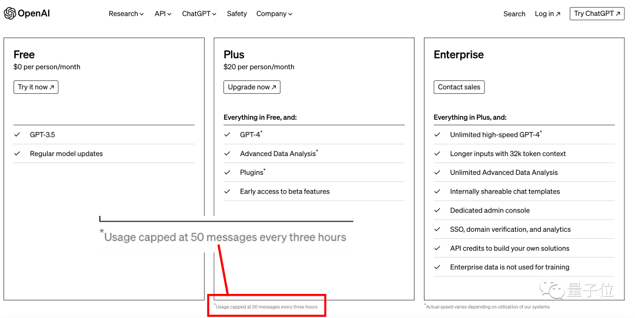Click the checkmark next to Advanced Data Analysis
635x318 pixels.
click(228, 154)
